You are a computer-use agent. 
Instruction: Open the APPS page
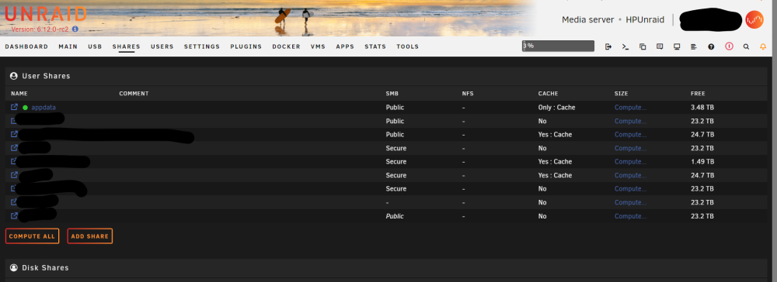[345, 46]
